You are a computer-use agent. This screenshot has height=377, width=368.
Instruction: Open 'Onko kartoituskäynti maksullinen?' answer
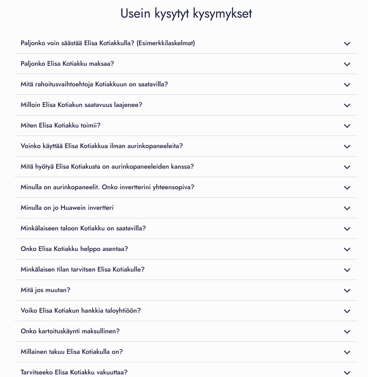click(70, 331)
